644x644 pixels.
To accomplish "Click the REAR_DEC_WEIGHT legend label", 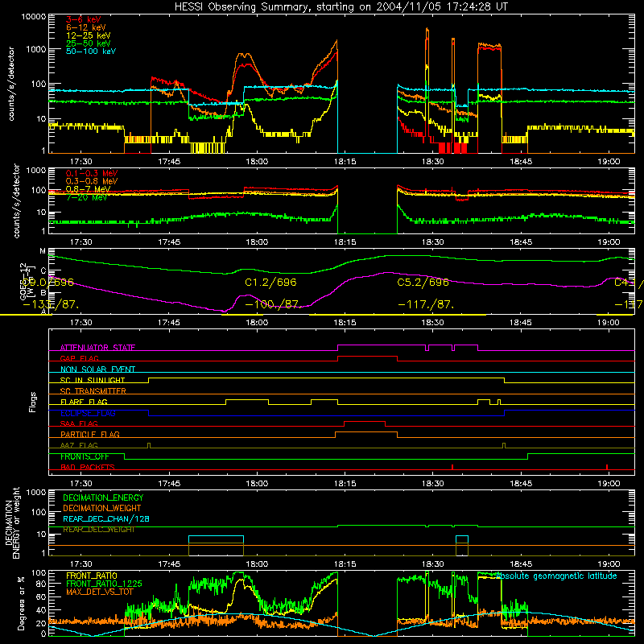I will coord(99,530).
